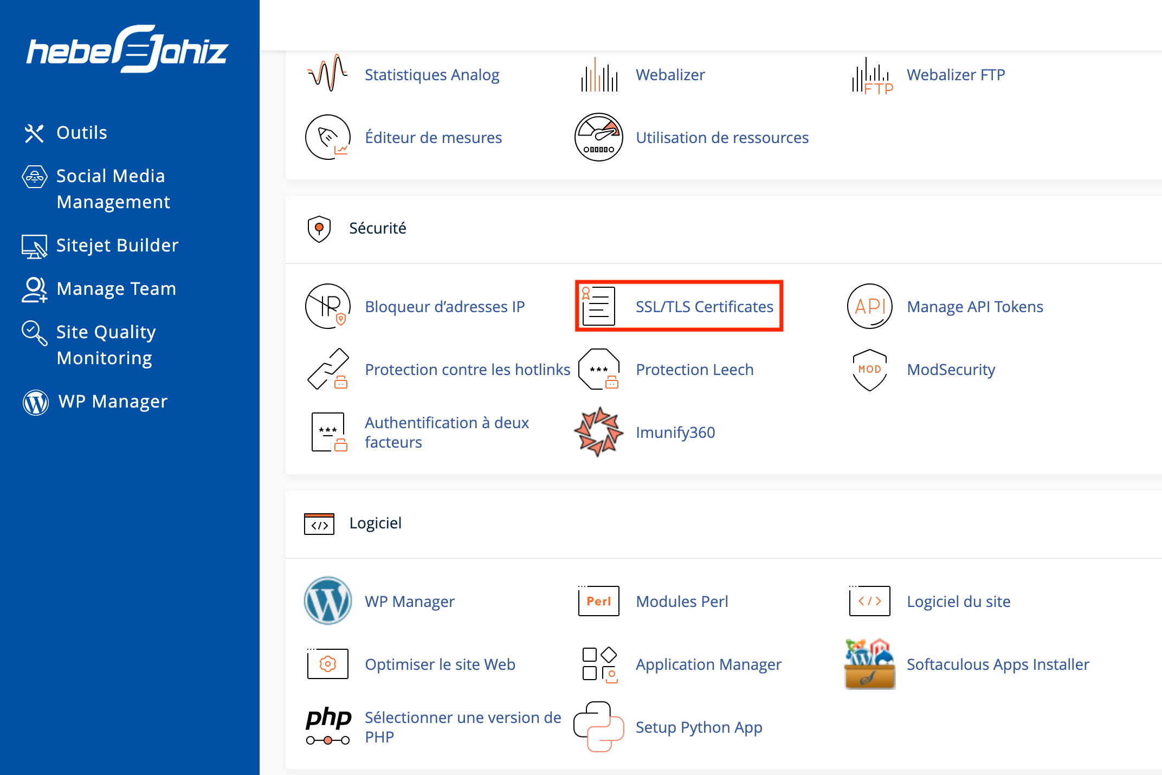Open the Protection Leech link

(694, 369)
